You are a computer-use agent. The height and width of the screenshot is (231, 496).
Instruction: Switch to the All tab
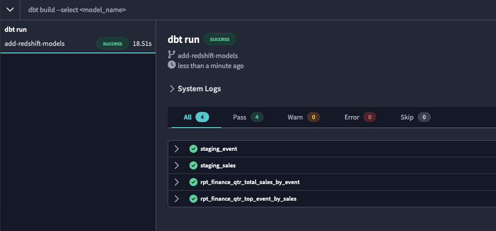point(196,117)
